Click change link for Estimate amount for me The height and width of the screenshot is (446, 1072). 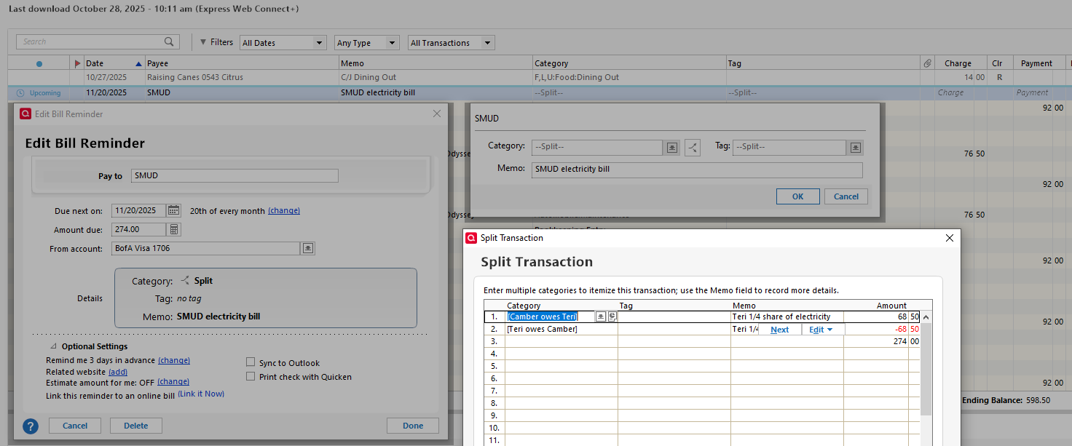pyautogui.click(x=173, y=381)
